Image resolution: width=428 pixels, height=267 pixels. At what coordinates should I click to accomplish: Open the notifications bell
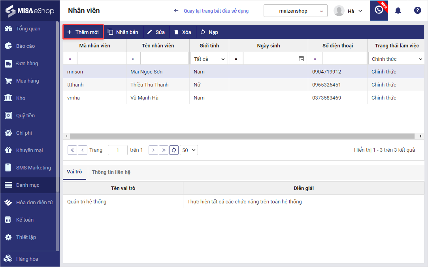click(x=398, y=11)
